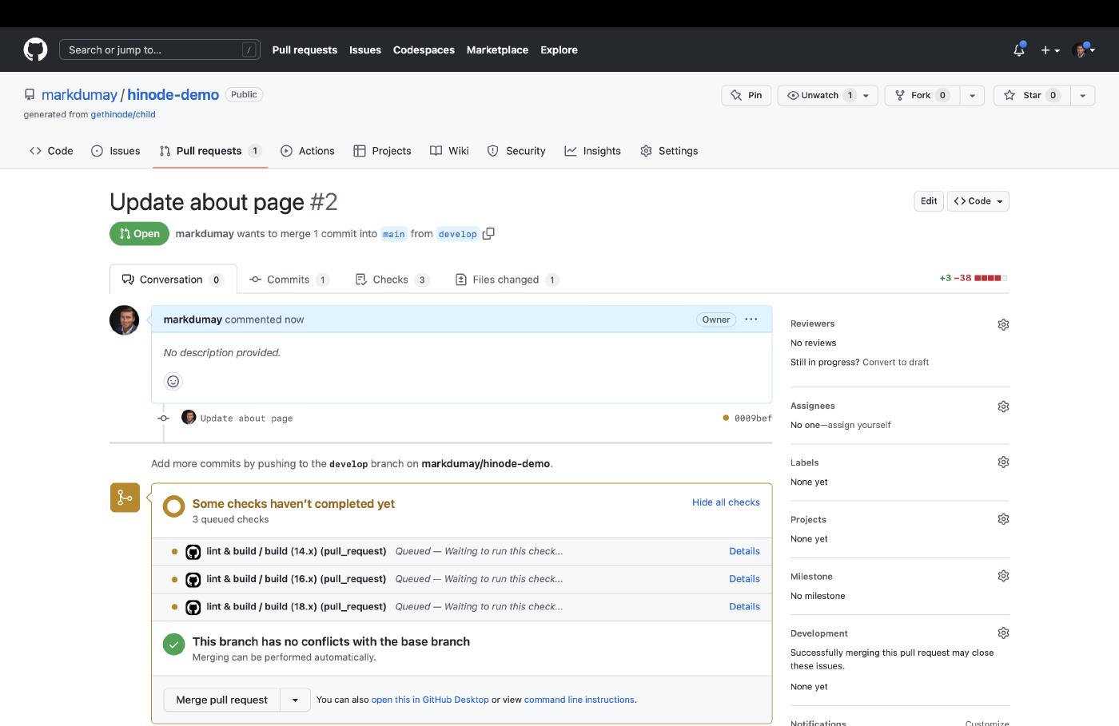Open the Code repository tab

point(51,151)
